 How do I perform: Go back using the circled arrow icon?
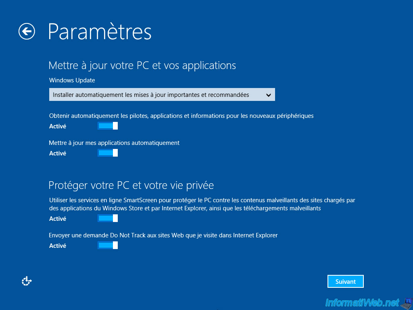point(27,31)
